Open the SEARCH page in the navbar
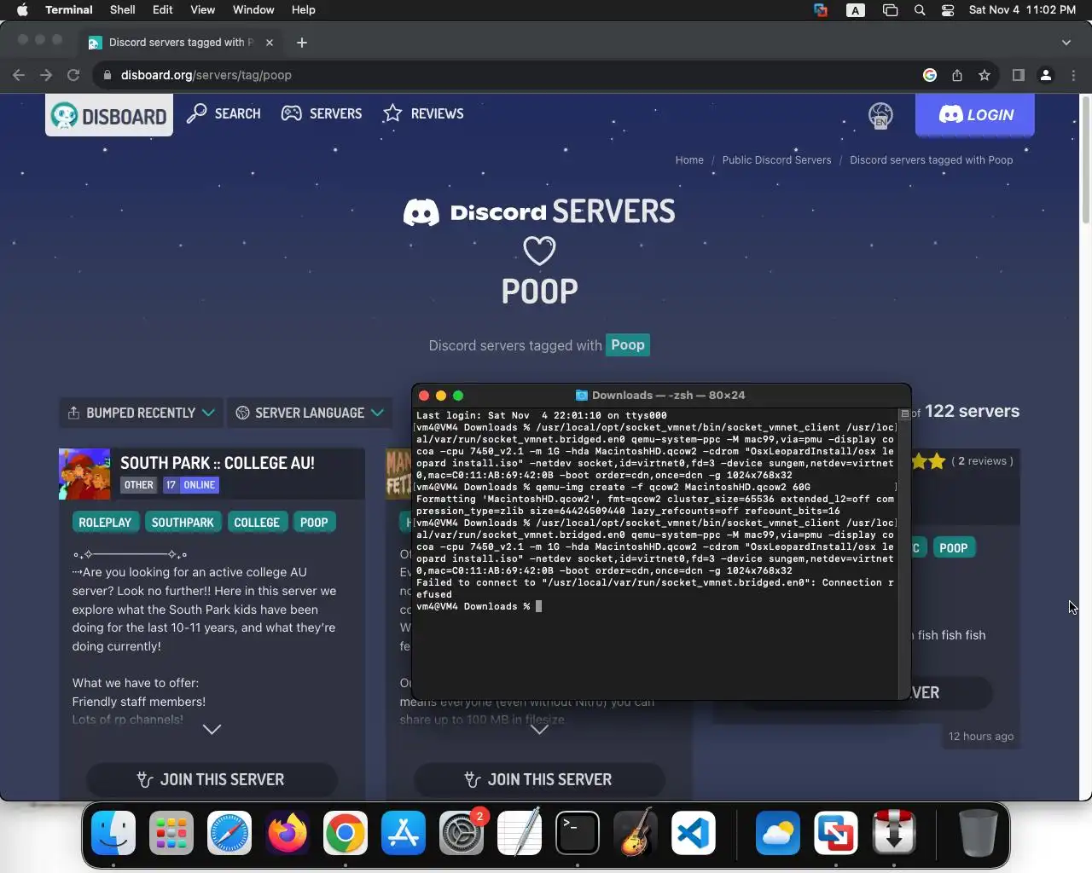Image resolution: width=1092 pixels, height=873 pixels. 224,113
